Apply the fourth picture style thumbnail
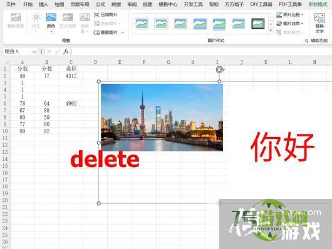This screenshot has width=332, height=249. (200, 24)
